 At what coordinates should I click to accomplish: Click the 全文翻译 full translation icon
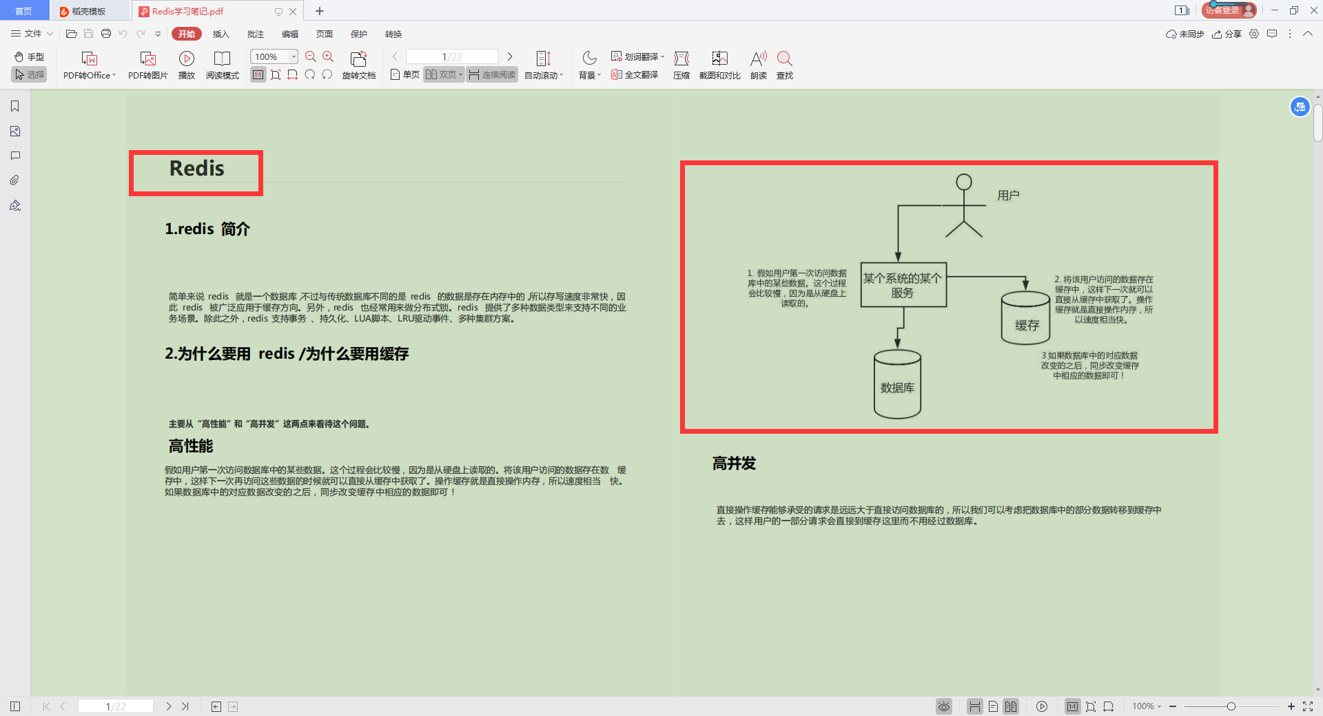617,74
